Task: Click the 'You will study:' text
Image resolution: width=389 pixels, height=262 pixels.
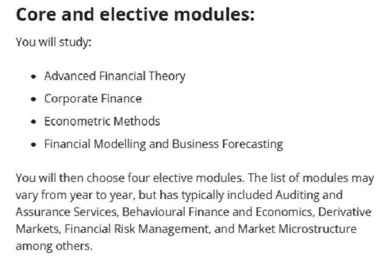Action: tap(53, 42)
